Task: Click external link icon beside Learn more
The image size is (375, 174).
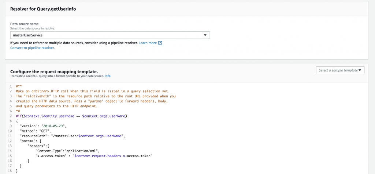Action: coord(160,43)
